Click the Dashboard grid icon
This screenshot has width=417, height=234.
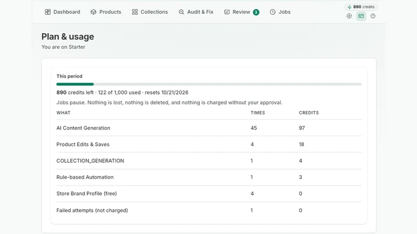tap(47, 12)
